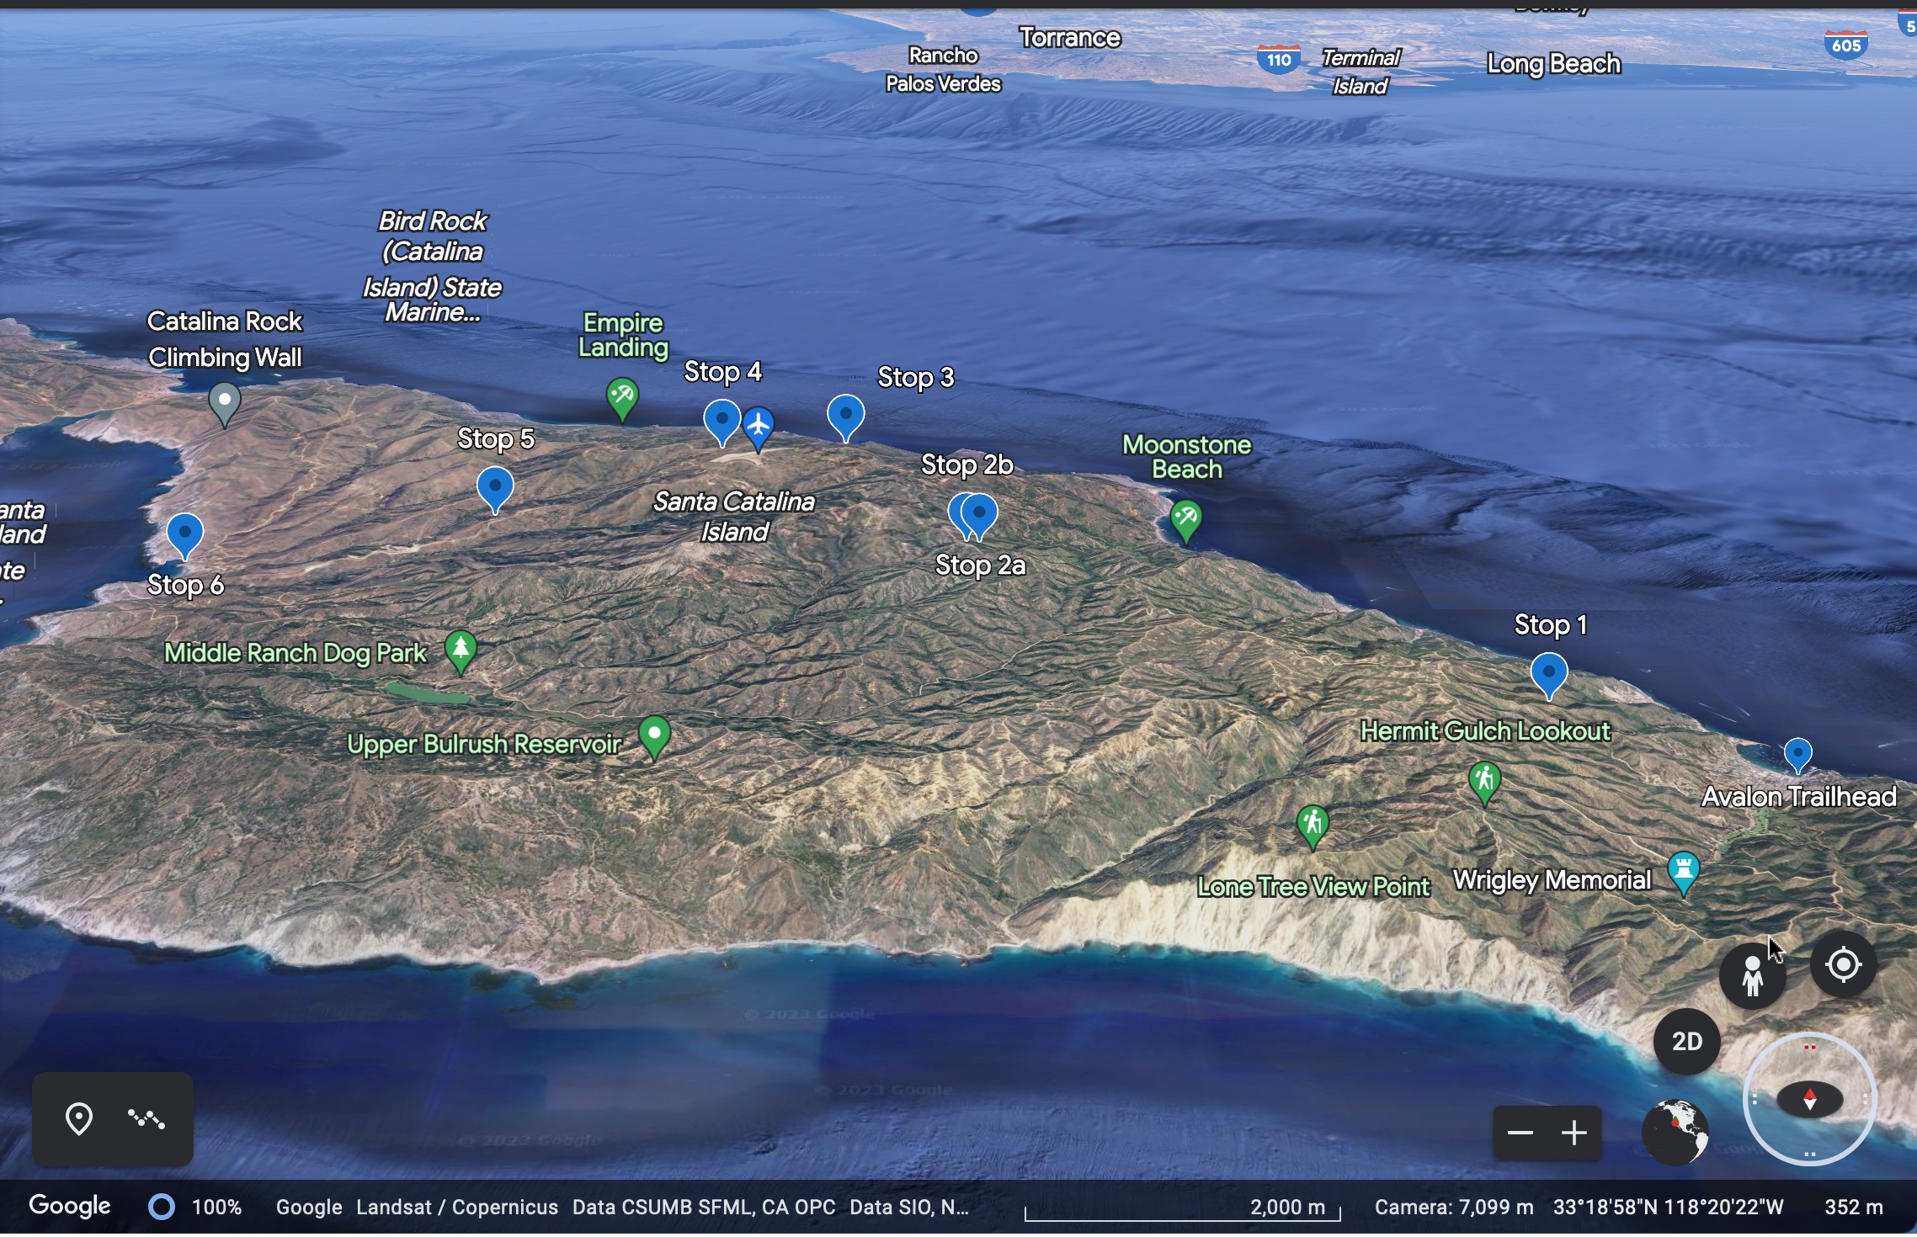The width and height of the screenshot is (1917, 1237).
Task: Select the draw path tool
Action: coord(145,1119)
